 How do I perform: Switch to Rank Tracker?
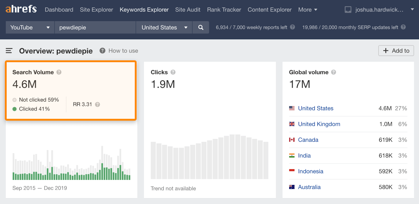(224, 10)
